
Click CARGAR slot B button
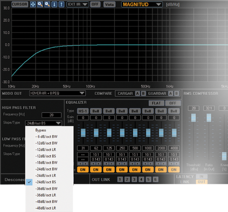coord(143,94)
